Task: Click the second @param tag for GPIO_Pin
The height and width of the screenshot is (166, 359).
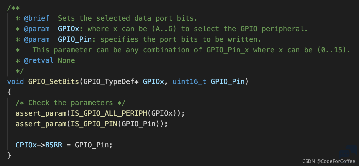Action: [37, 39]
